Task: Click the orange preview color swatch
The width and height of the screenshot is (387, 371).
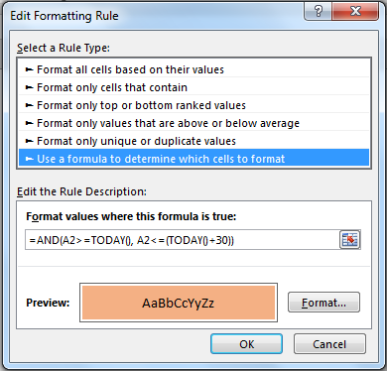Action: (x=179, y=303)
